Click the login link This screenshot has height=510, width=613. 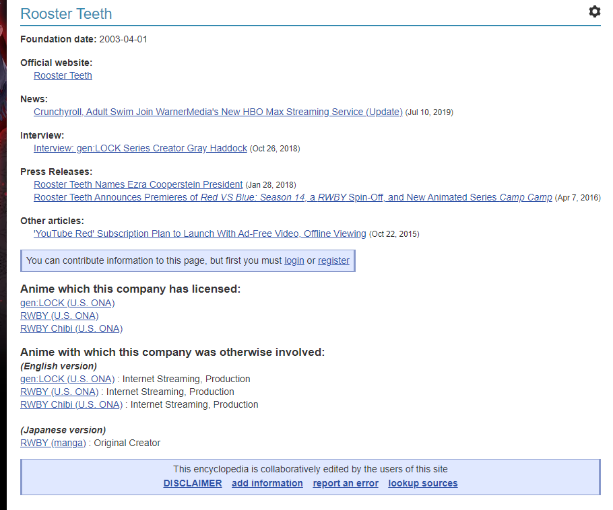294,260
